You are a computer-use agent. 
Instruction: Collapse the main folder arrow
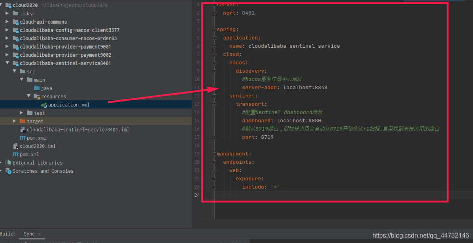tap(21, 80)
